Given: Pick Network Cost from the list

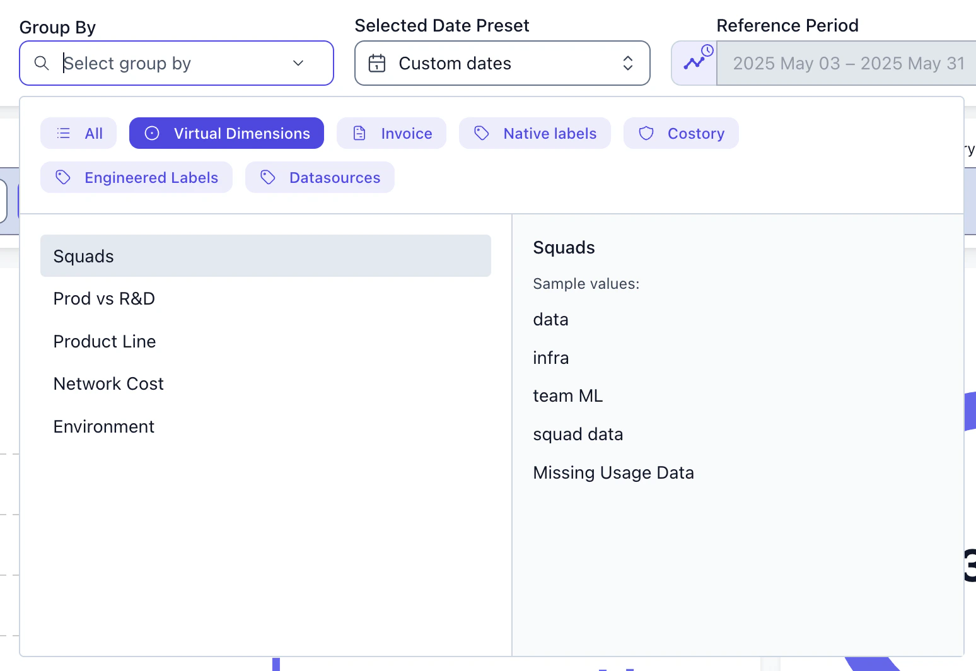Looking at the screenshot, I should (x=108, y=383).
